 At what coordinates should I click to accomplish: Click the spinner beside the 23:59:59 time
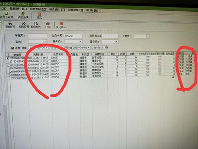(x=107, y=48)
